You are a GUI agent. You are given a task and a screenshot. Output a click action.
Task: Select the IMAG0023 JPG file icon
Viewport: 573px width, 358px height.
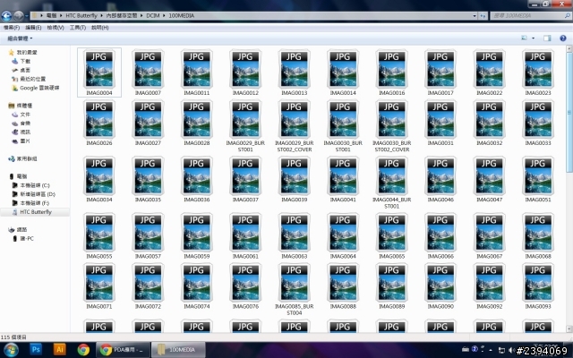(x=538, y=69)
